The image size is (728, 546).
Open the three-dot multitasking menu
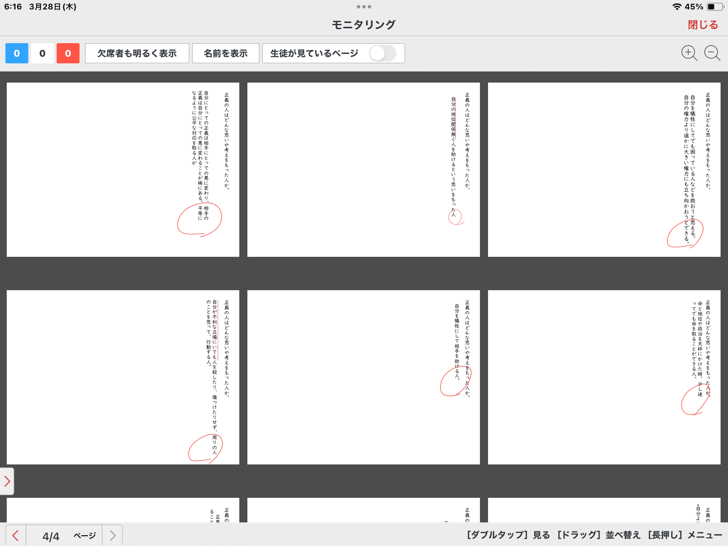(364, 7)
